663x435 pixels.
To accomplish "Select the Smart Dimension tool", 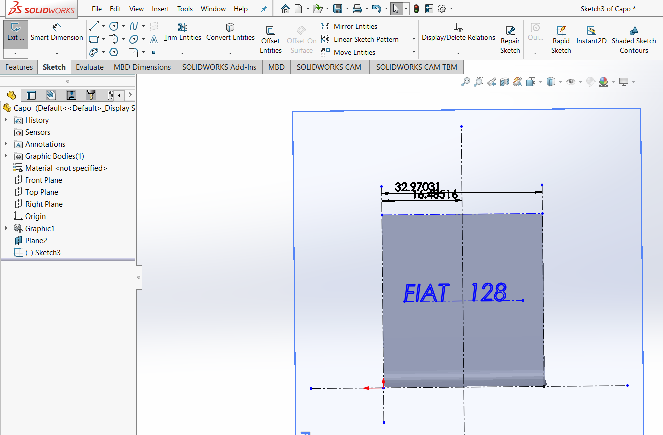I will point(57,31).
